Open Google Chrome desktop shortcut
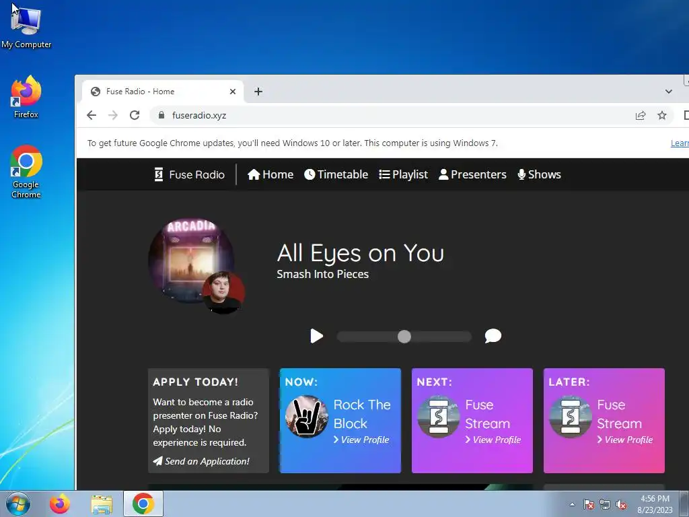The image size is (689, 517). tap(26, 172)
